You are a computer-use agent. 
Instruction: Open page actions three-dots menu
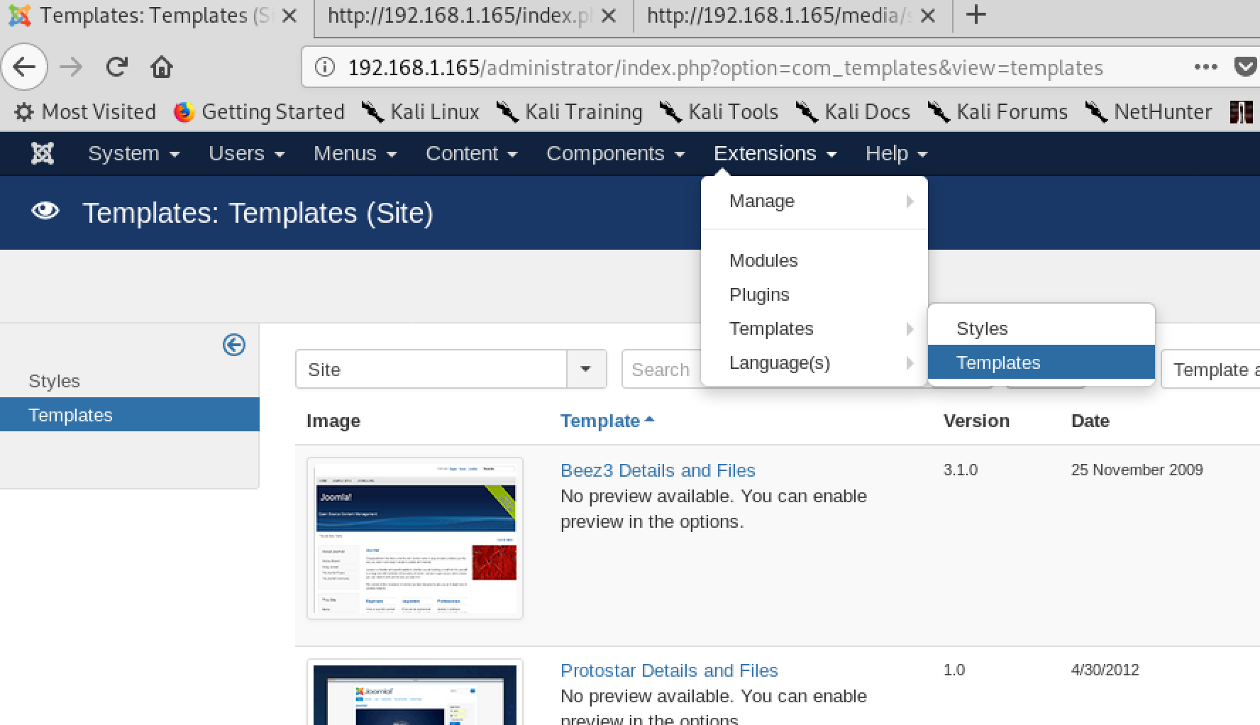point(1205,67)
